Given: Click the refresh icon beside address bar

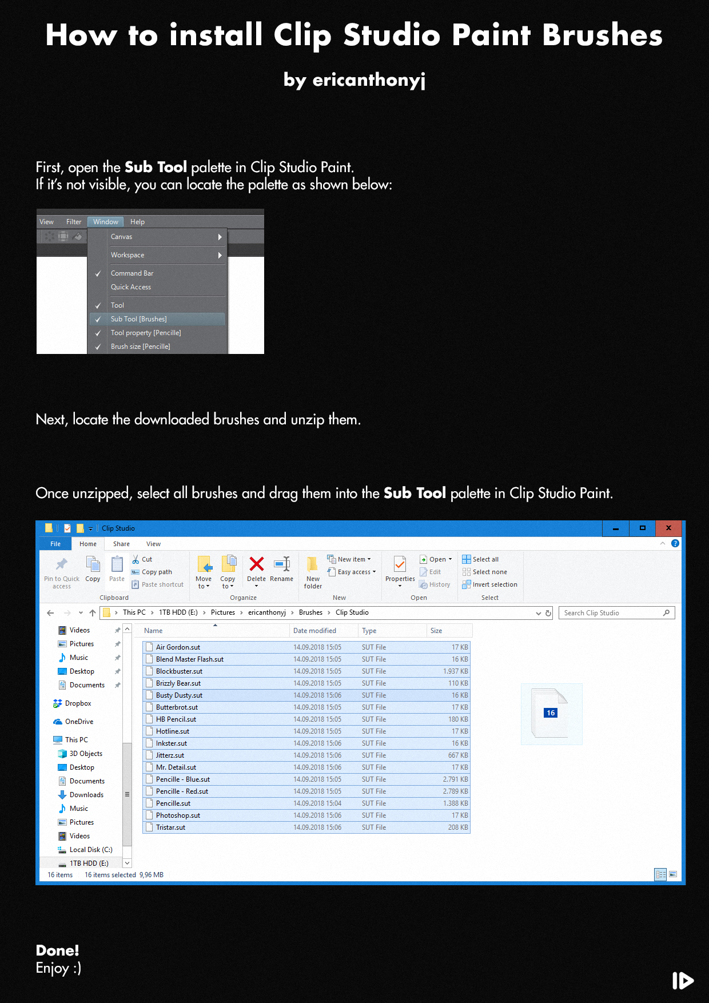Looking at the screenshot, I should [x=548, y=613].
